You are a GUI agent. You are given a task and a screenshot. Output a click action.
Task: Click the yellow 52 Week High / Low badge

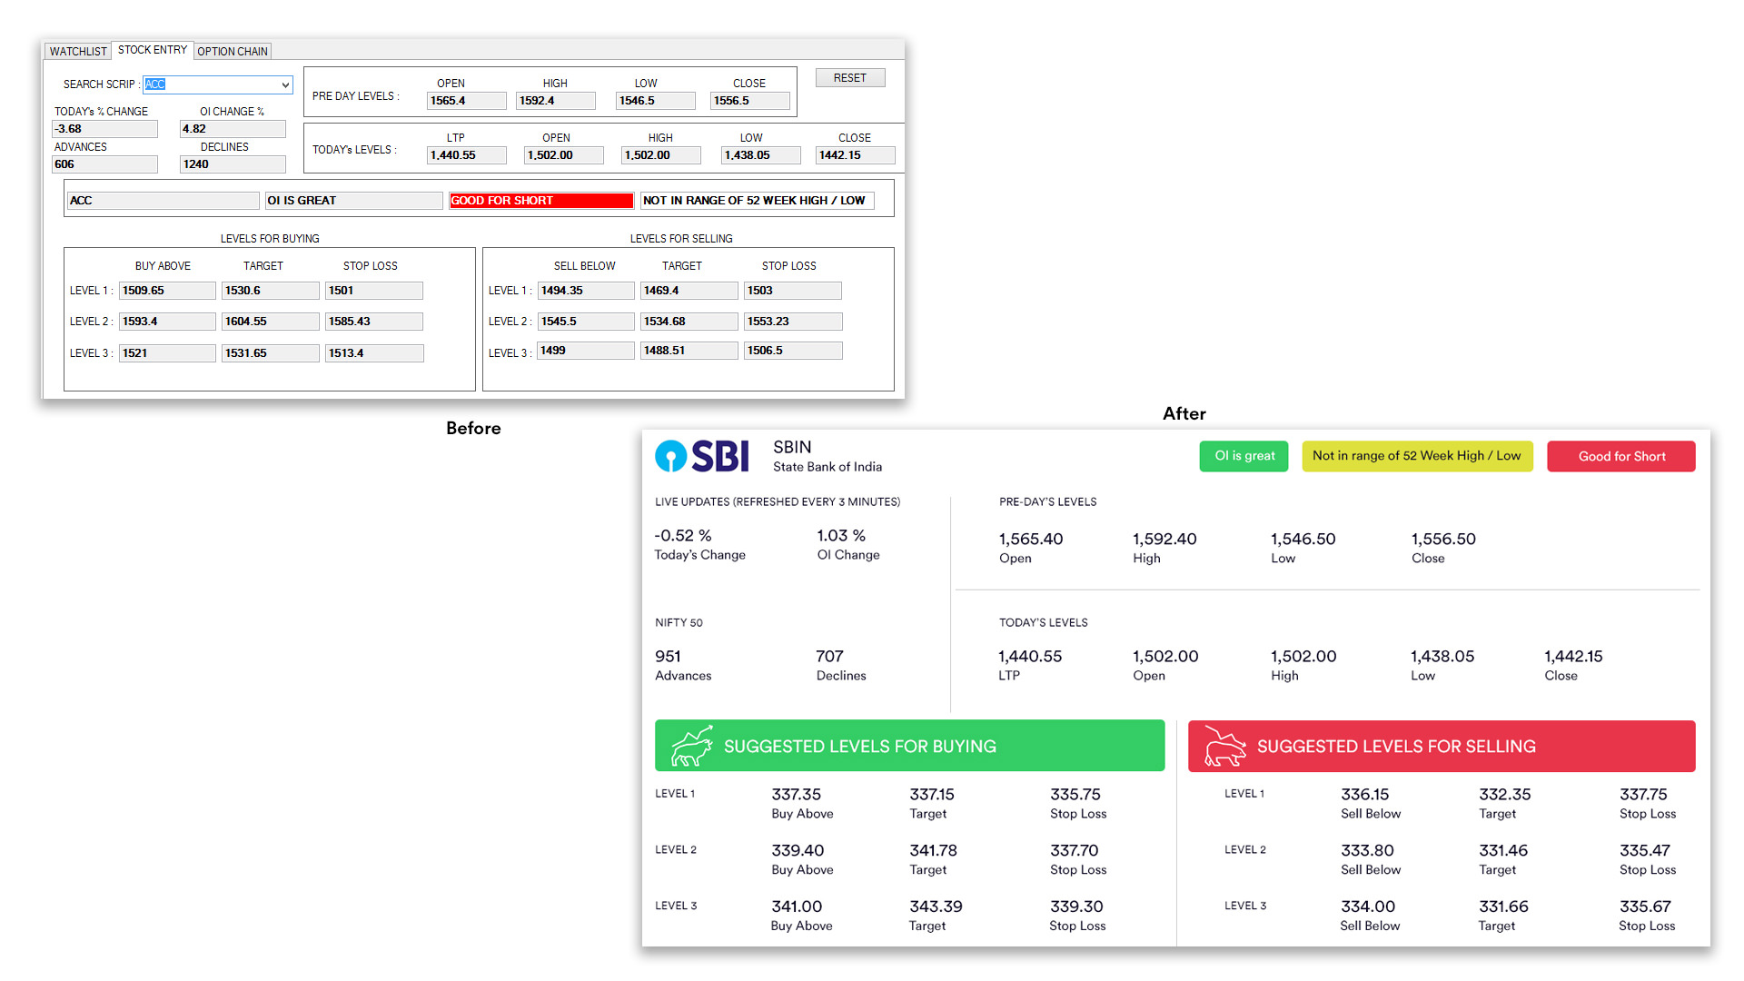coord(1416,456)
